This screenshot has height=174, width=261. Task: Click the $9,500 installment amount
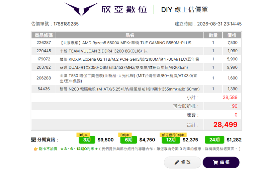pos(105,140)
